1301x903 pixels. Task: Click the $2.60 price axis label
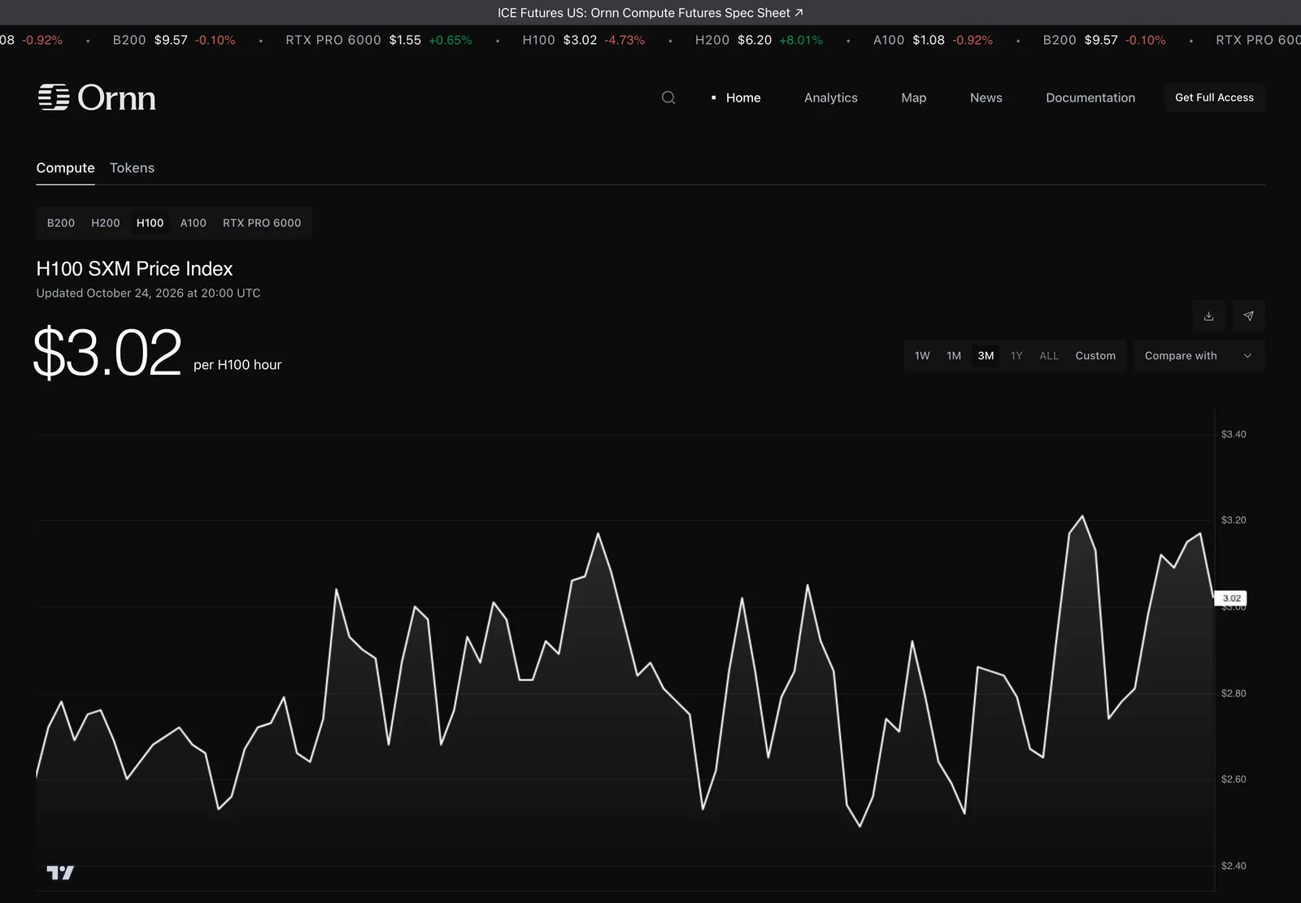[1234, 779]
